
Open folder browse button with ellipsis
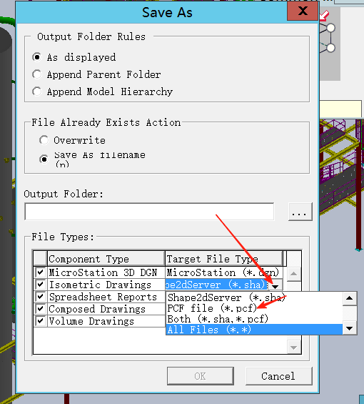click(300, 212)
